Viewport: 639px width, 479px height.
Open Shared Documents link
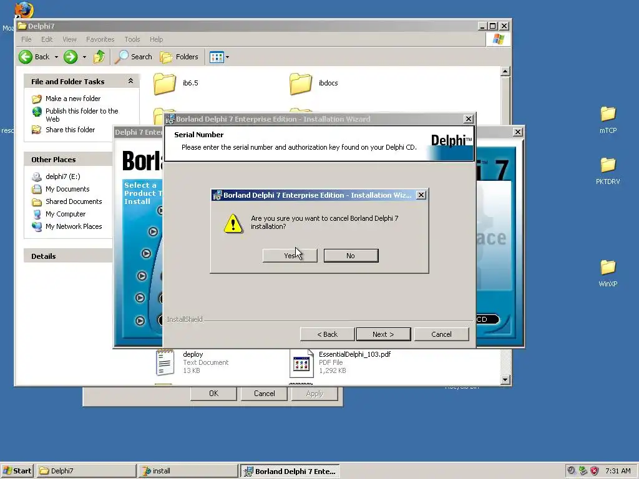tap(74, 201)
